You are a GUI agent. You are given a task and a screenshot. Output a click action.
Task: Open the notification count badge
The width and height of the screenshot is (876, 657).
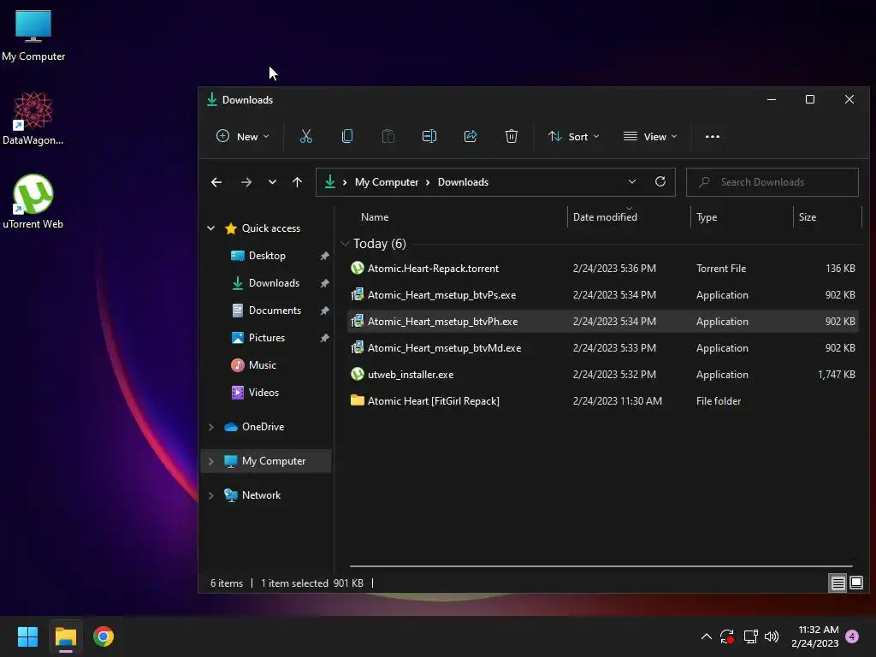click(x=852, y=636)
